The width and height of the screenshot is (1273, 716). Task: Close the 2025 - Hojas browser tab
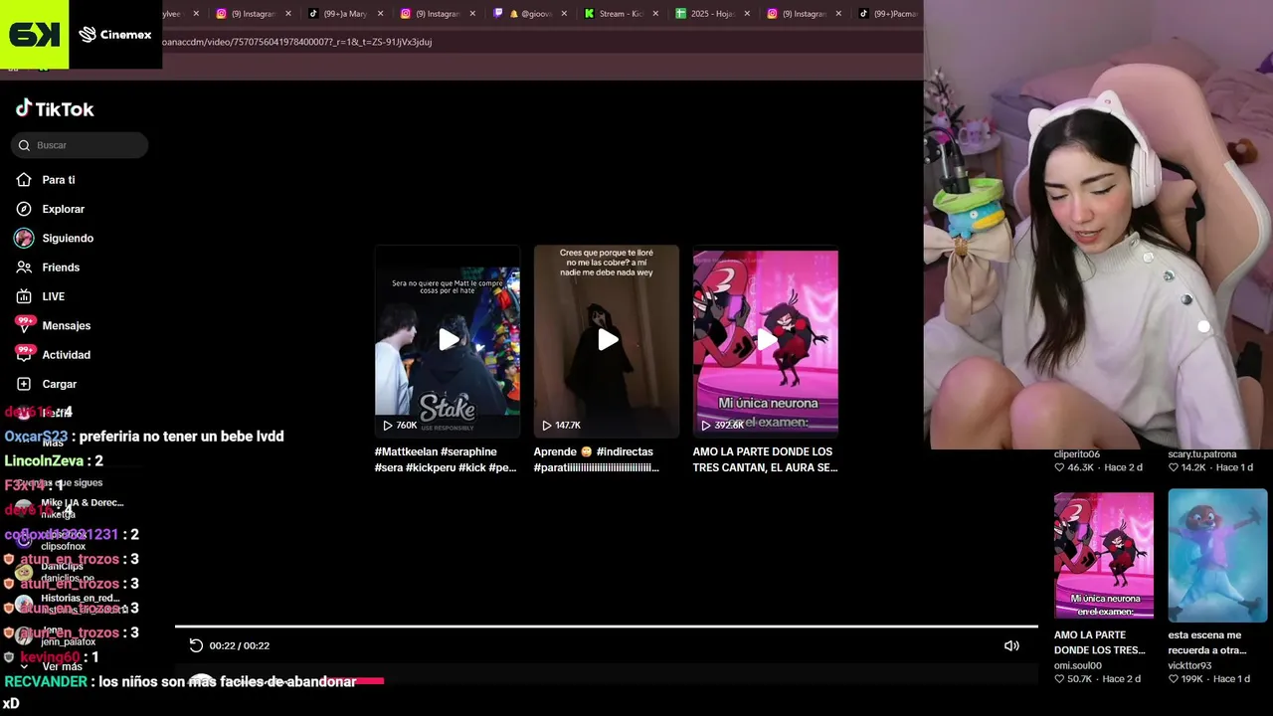747,14
